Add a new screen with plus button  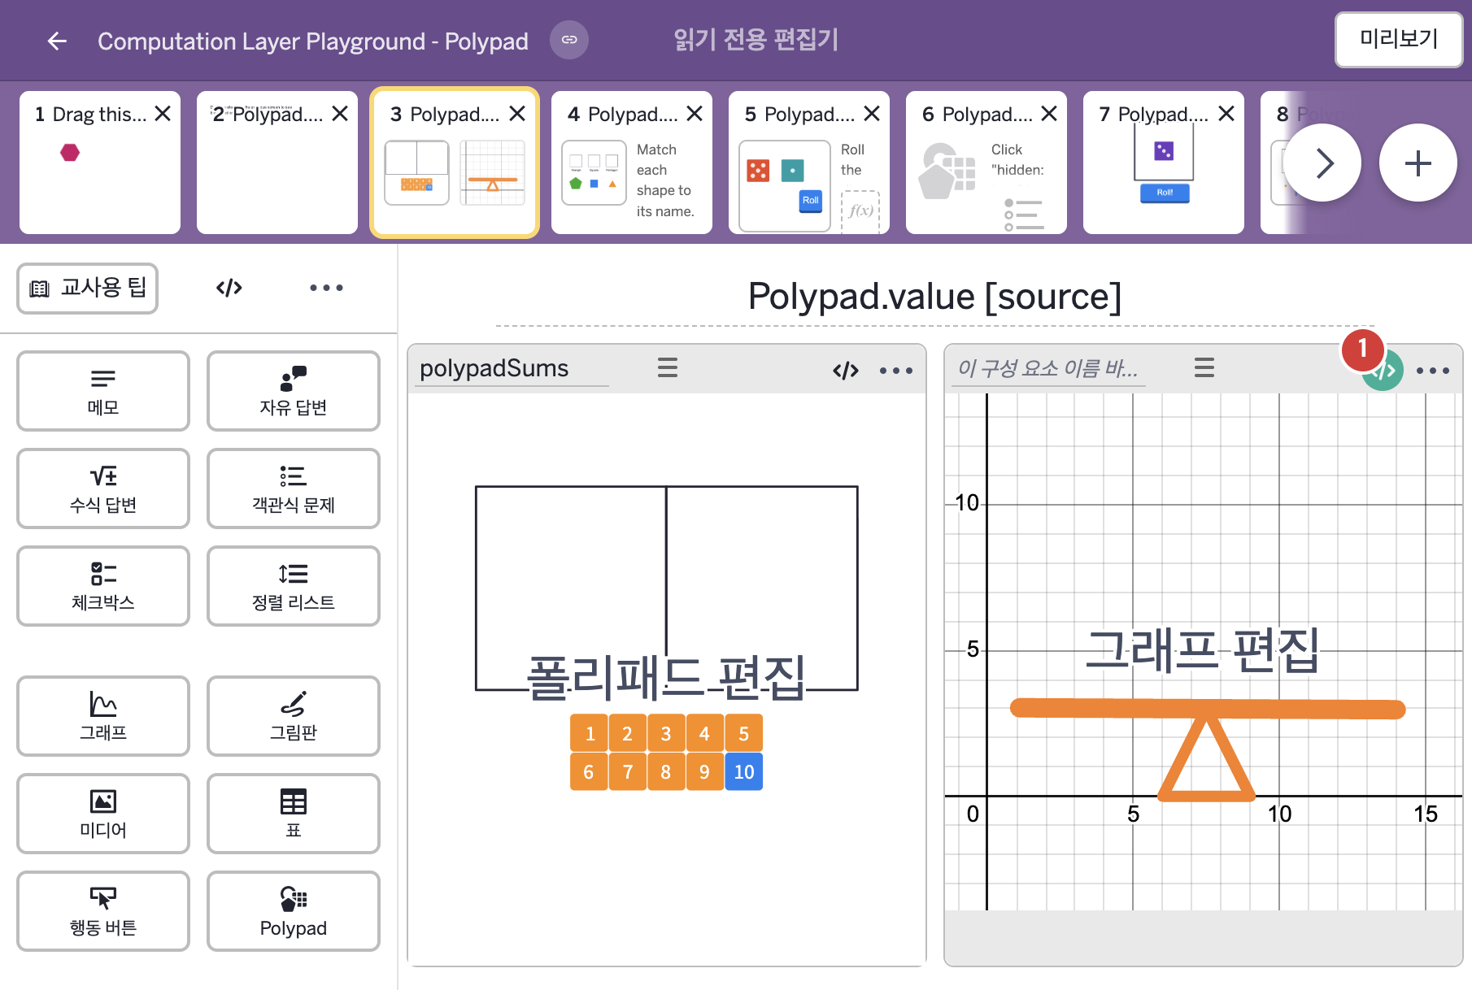[1418, 163]
